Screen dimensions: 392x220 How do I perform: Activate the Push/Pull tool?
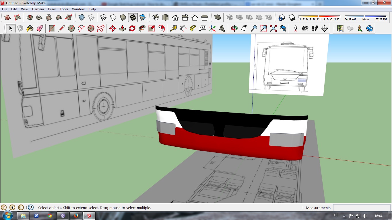coord(123,28)
